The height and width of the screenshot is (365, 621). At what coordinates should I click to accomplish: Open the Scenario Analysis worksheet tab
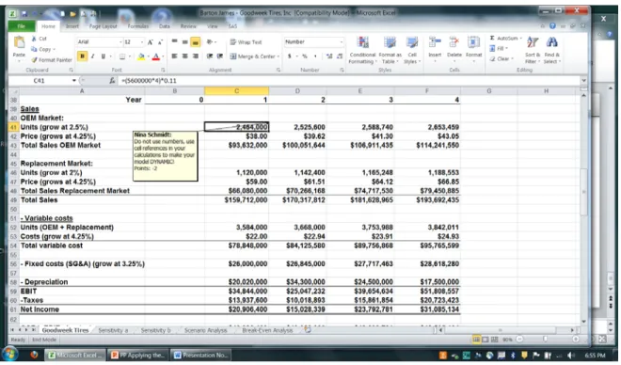tap(205, 330)
